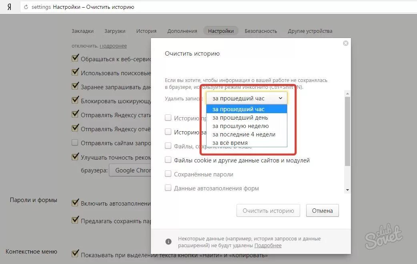The width and height of the screenshot is (417, 264).
Task: Enable Отправлять сайтам запрос checkbox
Action: [x=75, y=142]
